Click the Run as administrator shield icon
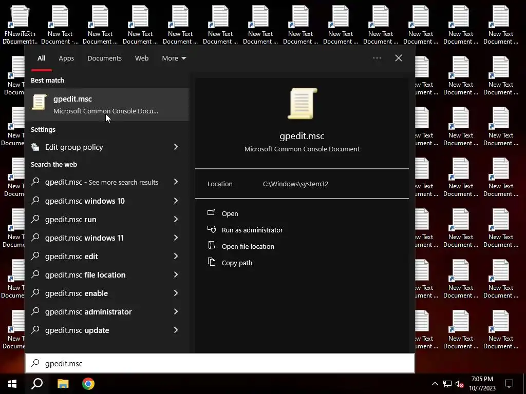 coord(211,229)
